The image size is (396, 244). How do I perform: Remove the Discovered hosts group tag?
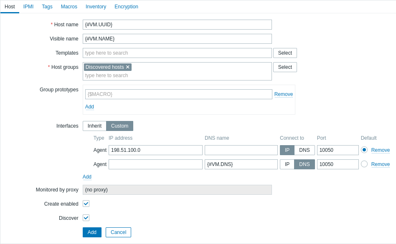click(128, 67)
